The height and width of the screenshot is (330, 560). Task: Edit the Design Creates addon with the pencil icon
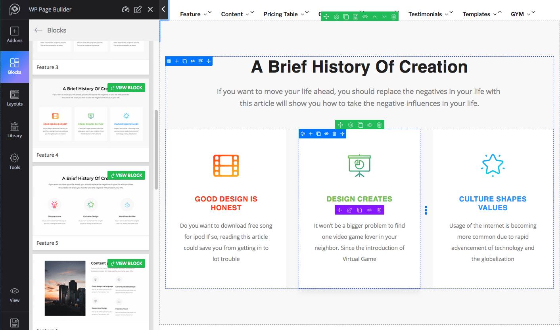[x=349, y=210]
